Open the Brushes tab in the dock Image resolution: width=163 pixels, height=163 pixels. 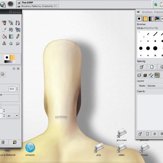click(x=139, y=19)
